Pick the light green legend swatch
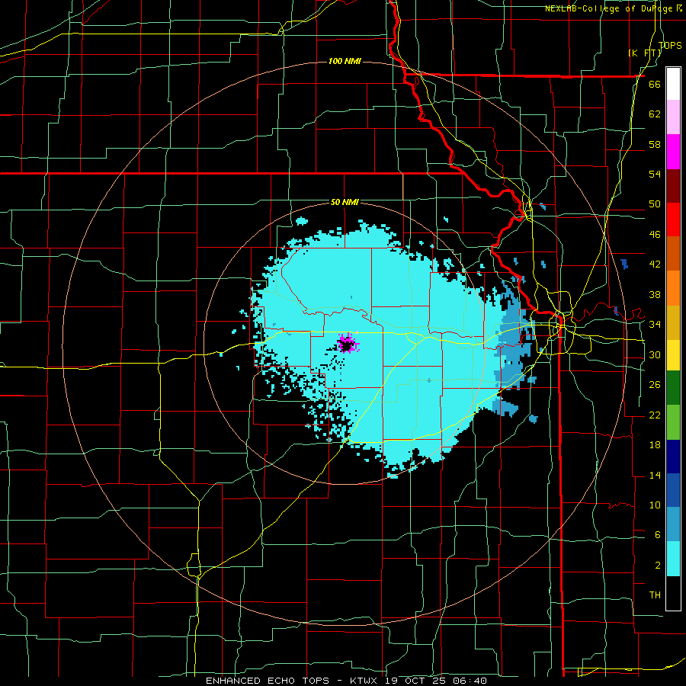Screen dimensions: 686x686 coord(673,422)
